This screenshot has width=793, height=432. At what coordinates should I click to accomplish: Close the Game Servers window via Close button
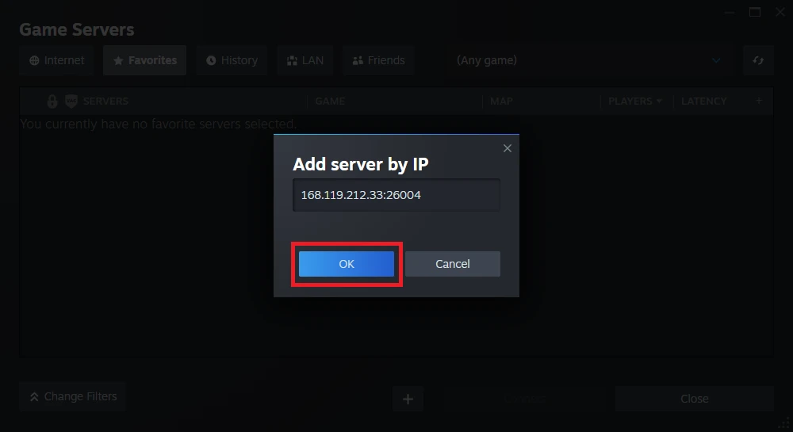click(695, 399)
